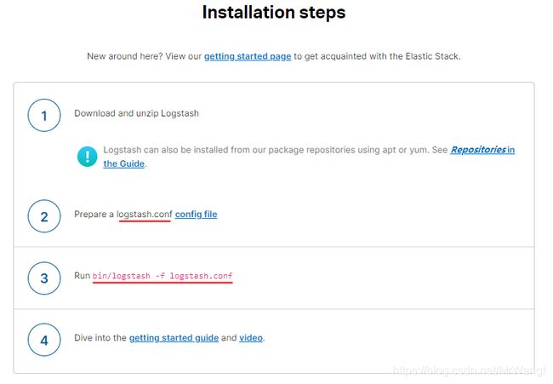Viewport: 553px width, 384px height.
Task: Click the blog.csdn.net watermark text
Action: (469, 370)
